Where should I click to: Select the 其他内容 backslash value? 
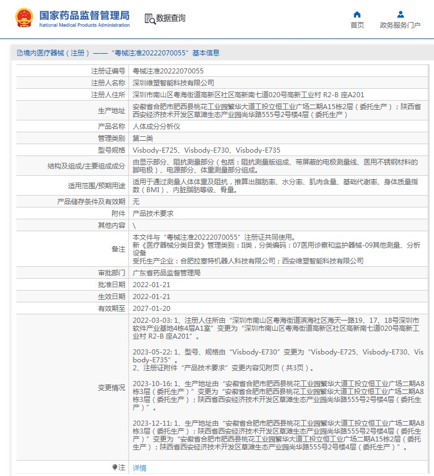click(134, 226)
